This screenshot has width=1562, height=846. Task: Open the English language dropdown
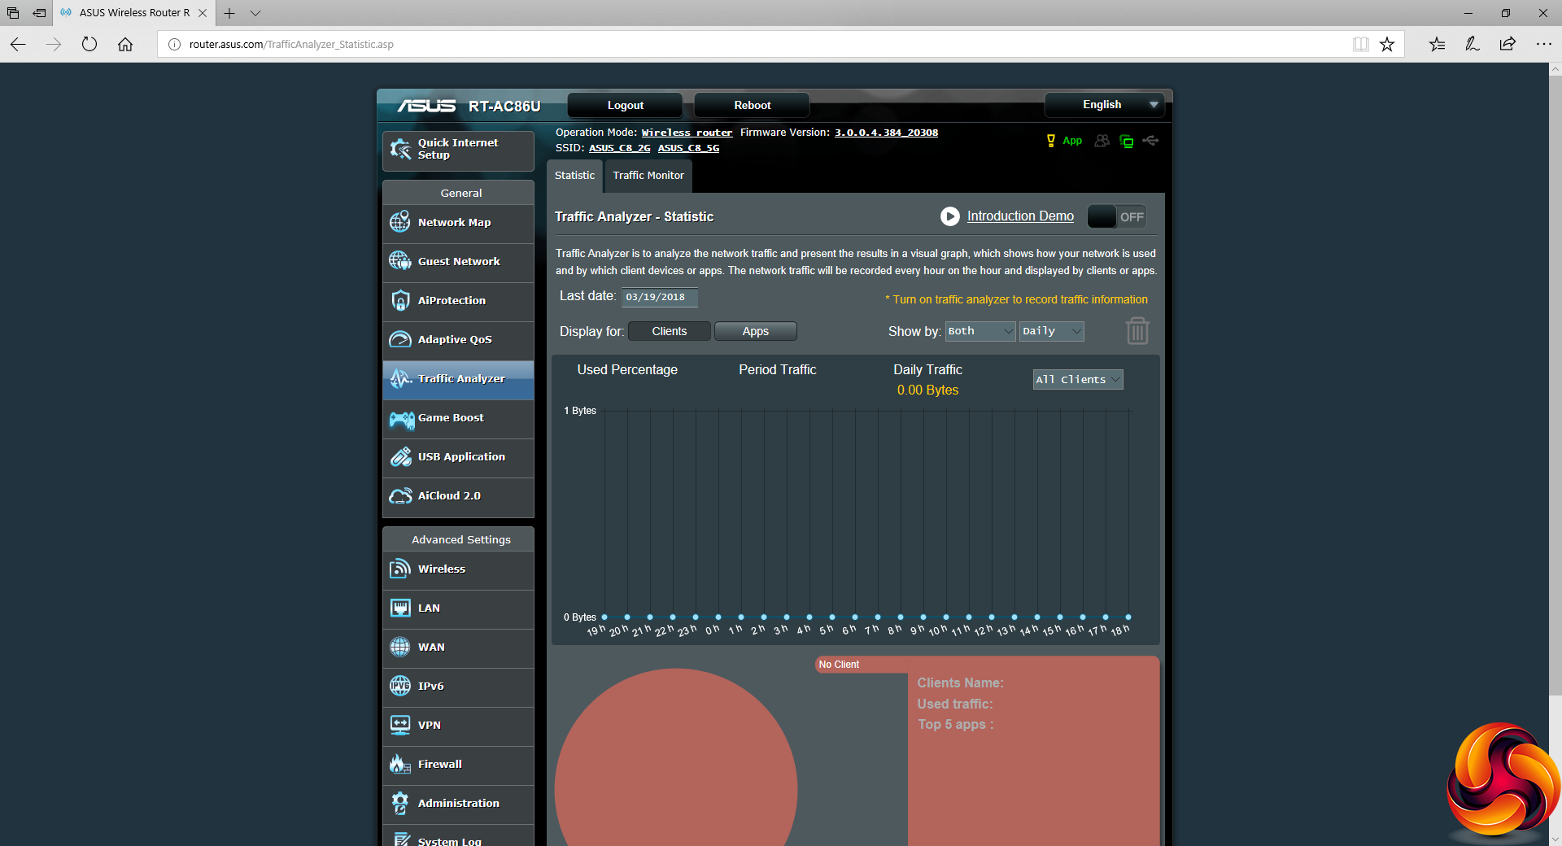1104,105
